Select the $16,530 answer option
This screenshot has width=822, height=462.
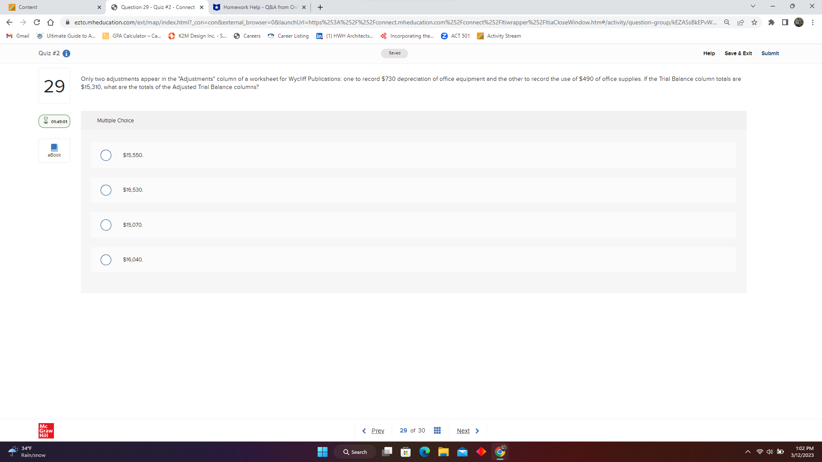coord(106,190)
